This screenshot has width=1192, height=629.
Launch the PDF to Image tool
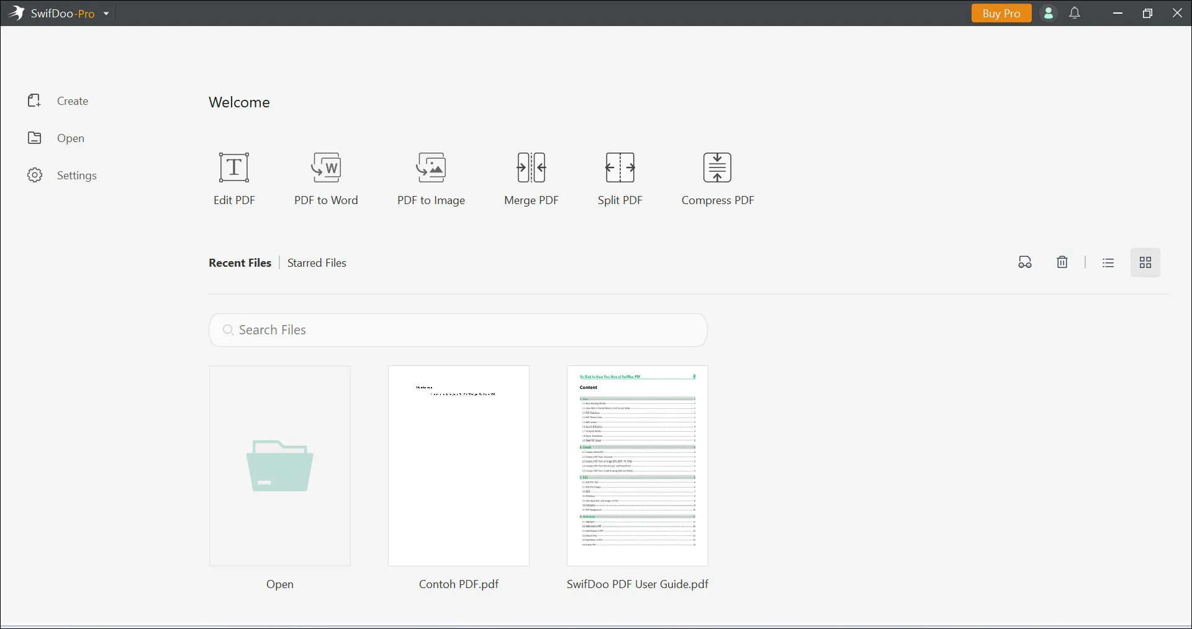point(431,167)
